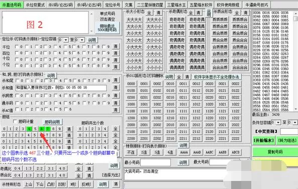Screen dimensions: 298x189
Task: Check digit 7 in the 杀和尾 row
Action: coord(85,80)
